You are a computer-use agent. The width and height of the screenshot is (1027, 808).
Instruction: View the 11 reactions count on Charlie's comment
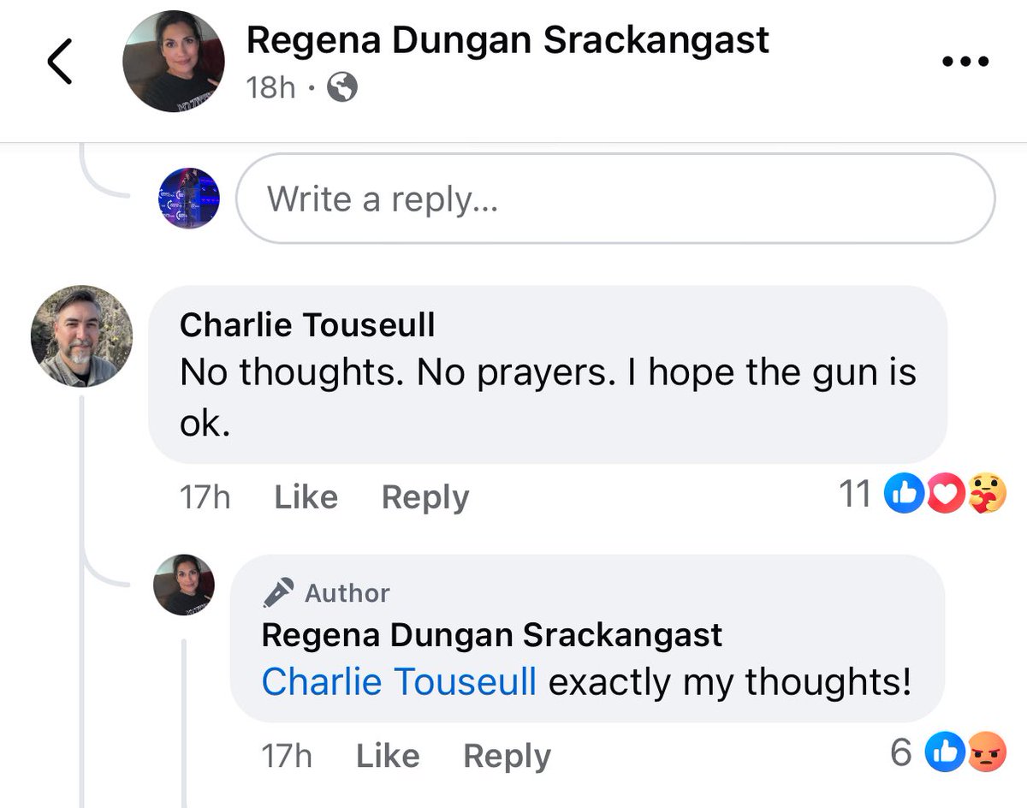(x=855, y=495)
